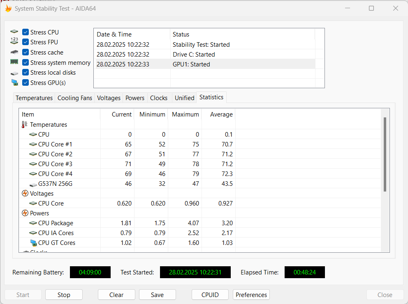Open the Unified tab

click(184, 98)
